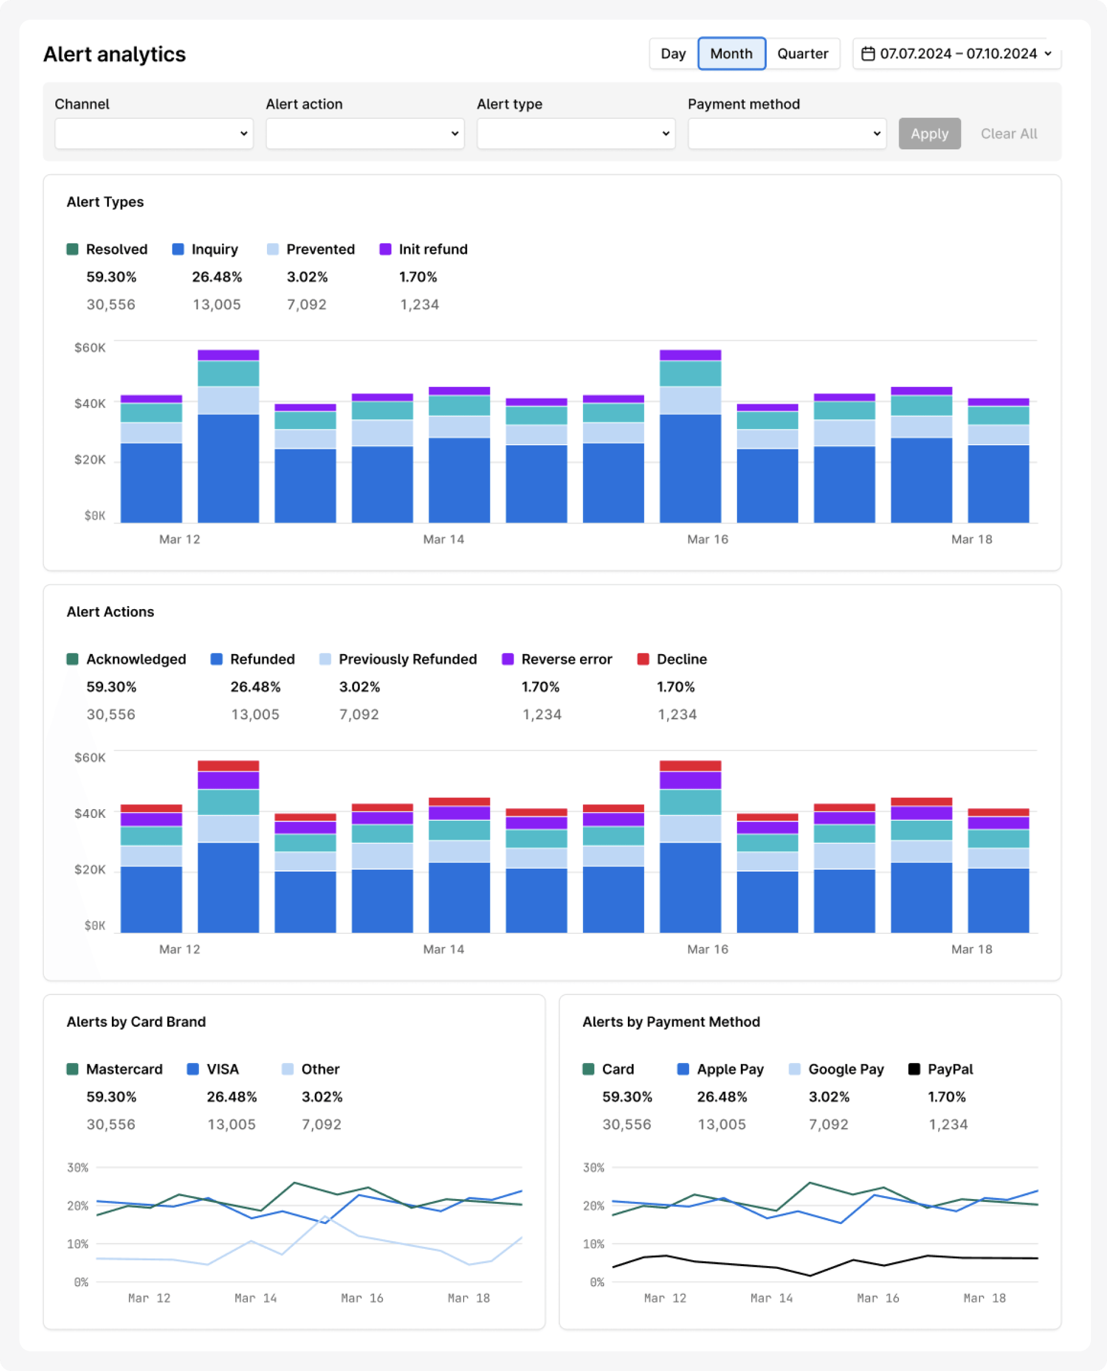Screen dimensions: 1107x1371
Task: Click the Clear All button
Action: click(x=1008, y=133)
